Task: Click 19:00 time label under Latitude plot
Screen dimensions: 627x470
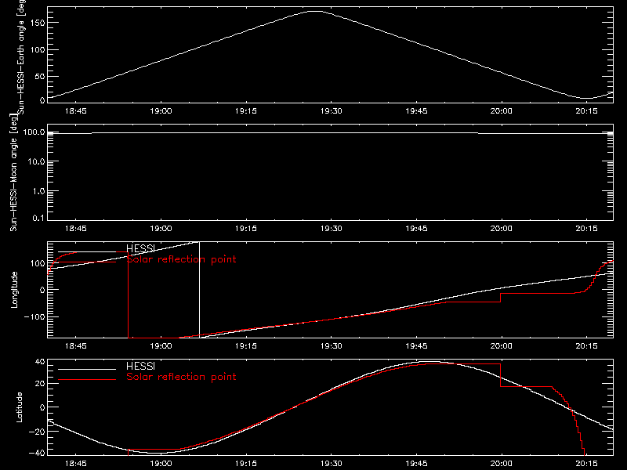Action: (x=161, y=464)
